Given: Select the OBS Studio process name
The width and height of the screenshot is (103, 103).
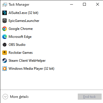Looking at the screenshot, I should coord(17,45).
